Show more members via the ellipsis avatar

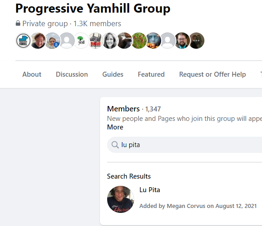[x=196, y=41]
